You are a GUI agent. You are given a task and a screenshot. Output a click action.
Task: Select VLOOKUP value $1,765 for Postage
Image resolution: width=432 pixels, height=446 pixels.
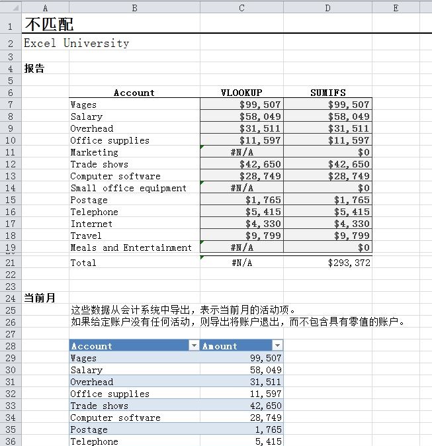tap(241, 200)
